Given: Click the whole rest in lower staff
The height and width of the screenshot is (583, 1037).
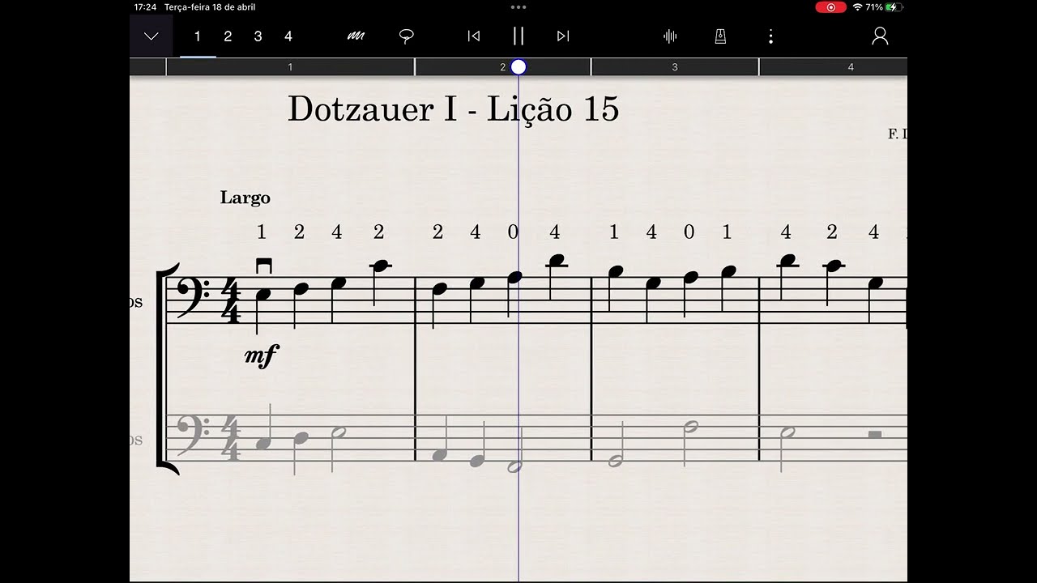Looking at the screenshot, I should 874,435.
